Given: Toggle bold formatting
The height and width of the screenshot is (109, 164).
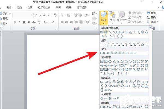Looking at the screenshot, I should point(14,22).
